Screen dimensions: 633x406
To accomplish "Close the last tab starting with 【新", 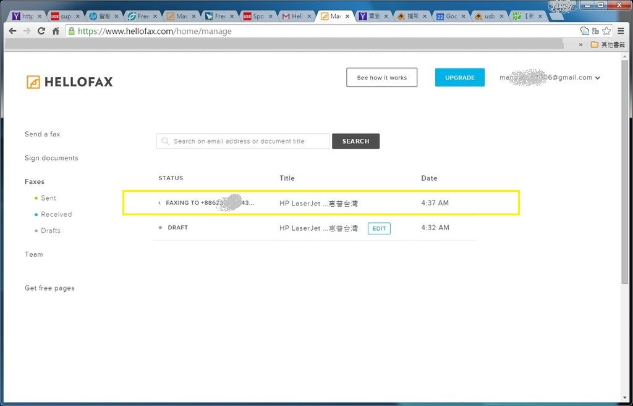I will pos(540,17).
